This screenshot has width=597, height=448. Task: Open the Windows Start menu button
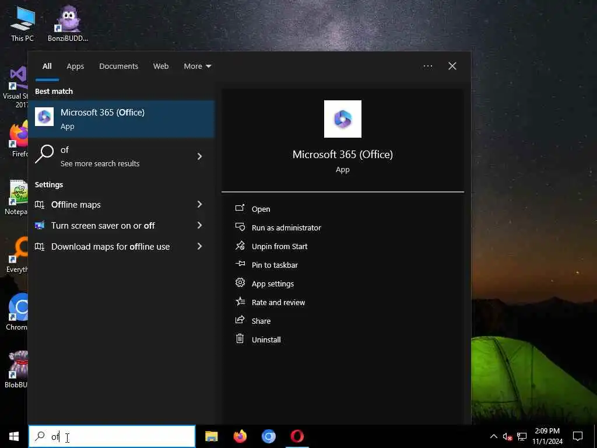click(14, 436)
